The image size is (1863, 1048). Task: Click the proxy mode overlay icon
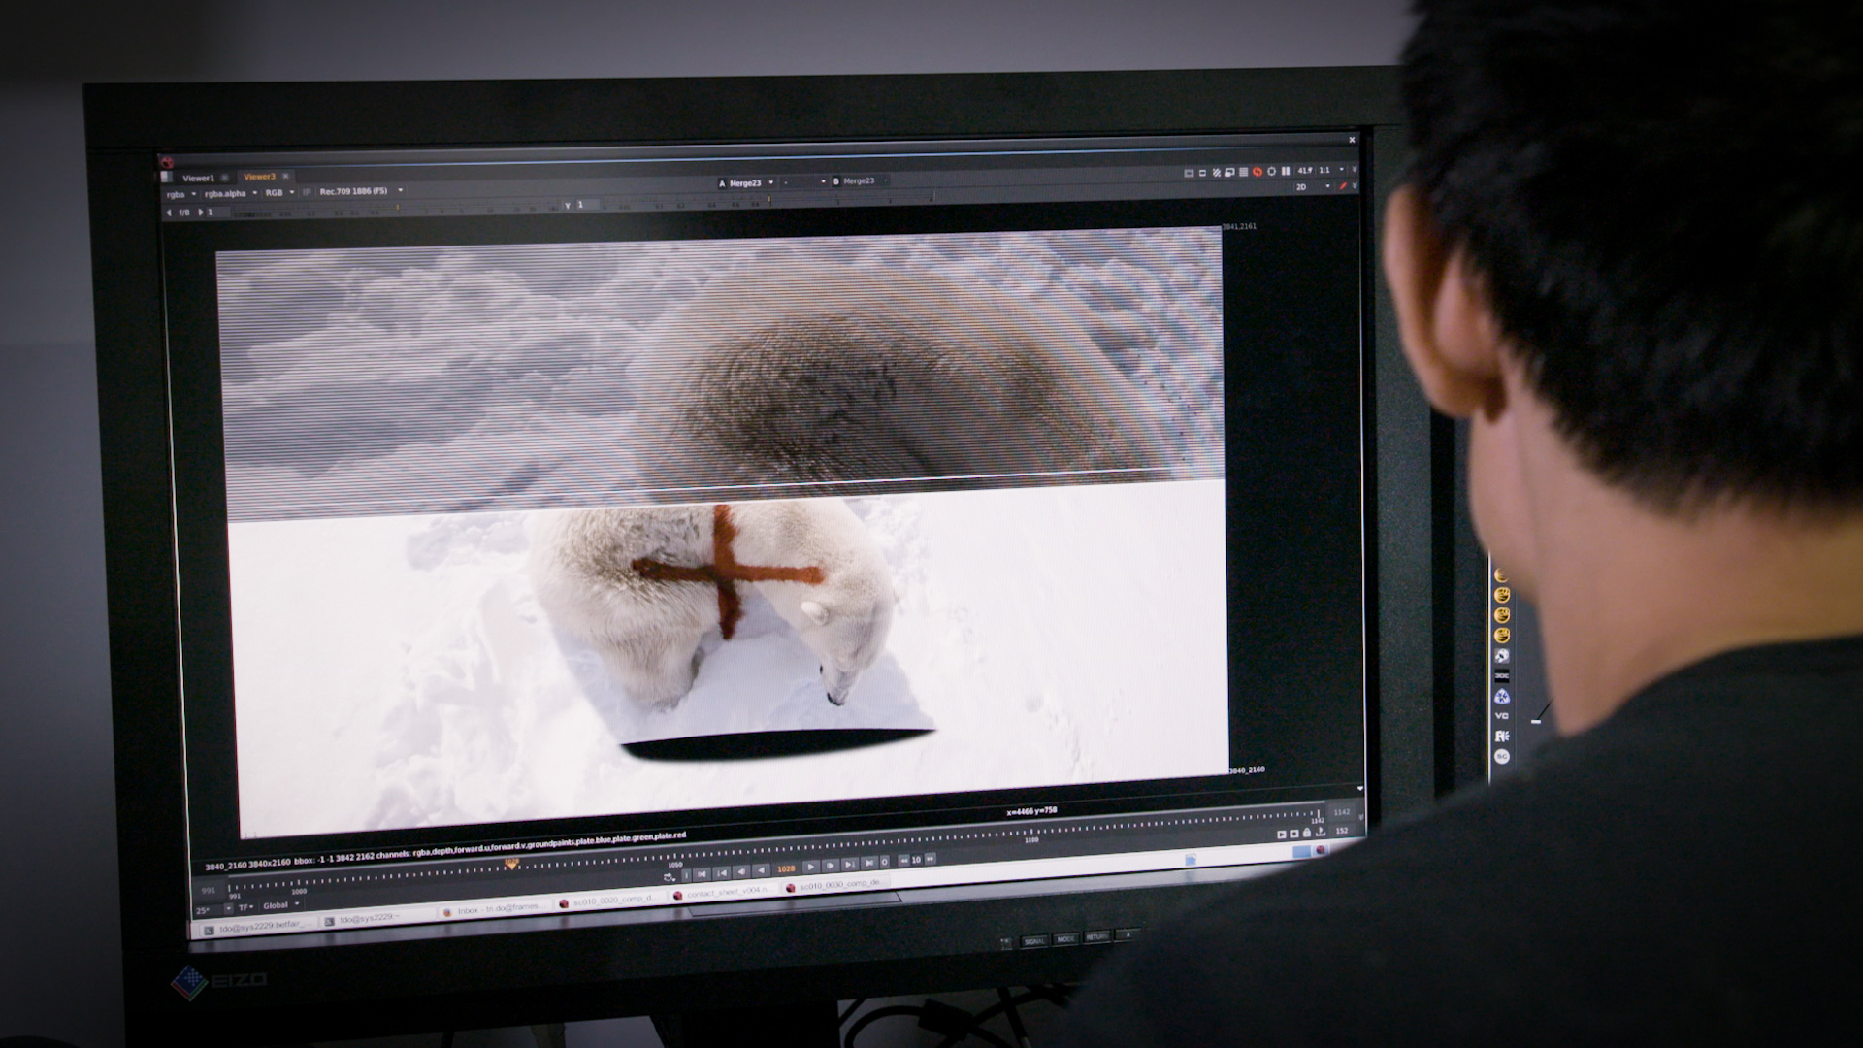pyautogui.click(x=1229, y=173)
